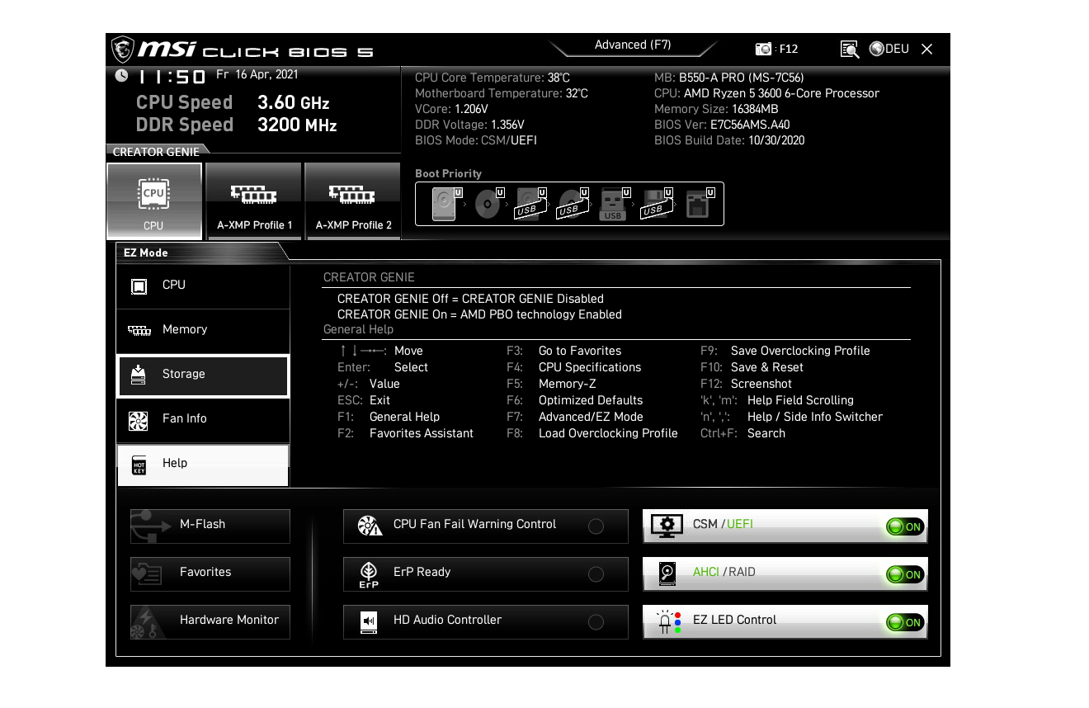
Task: Select the USB floppy boot device
Action: tap(658, 203)
